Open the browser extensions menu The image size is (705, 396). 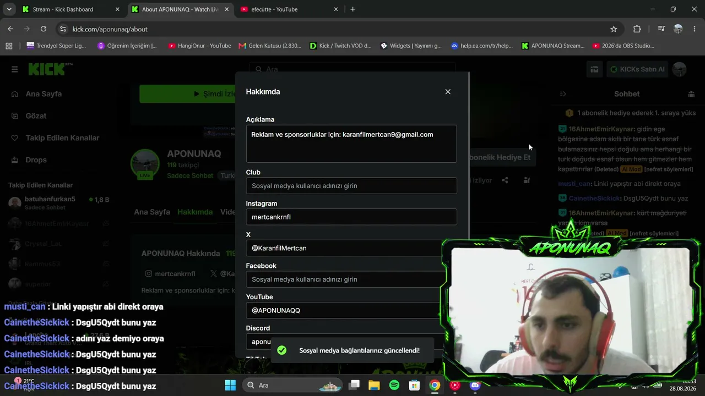[637, 29]
